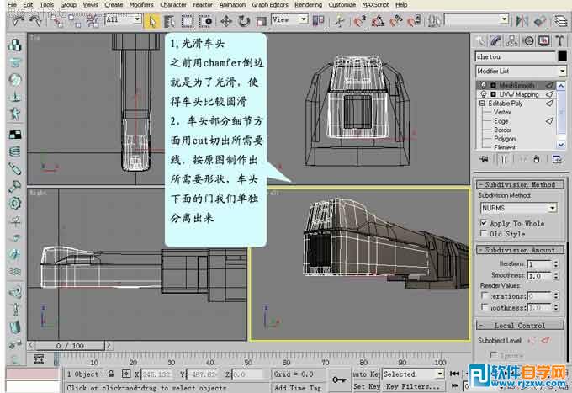Collapse the Editable Poly tree node
This screenshot has height=393, width=572.
coord(480,103)
